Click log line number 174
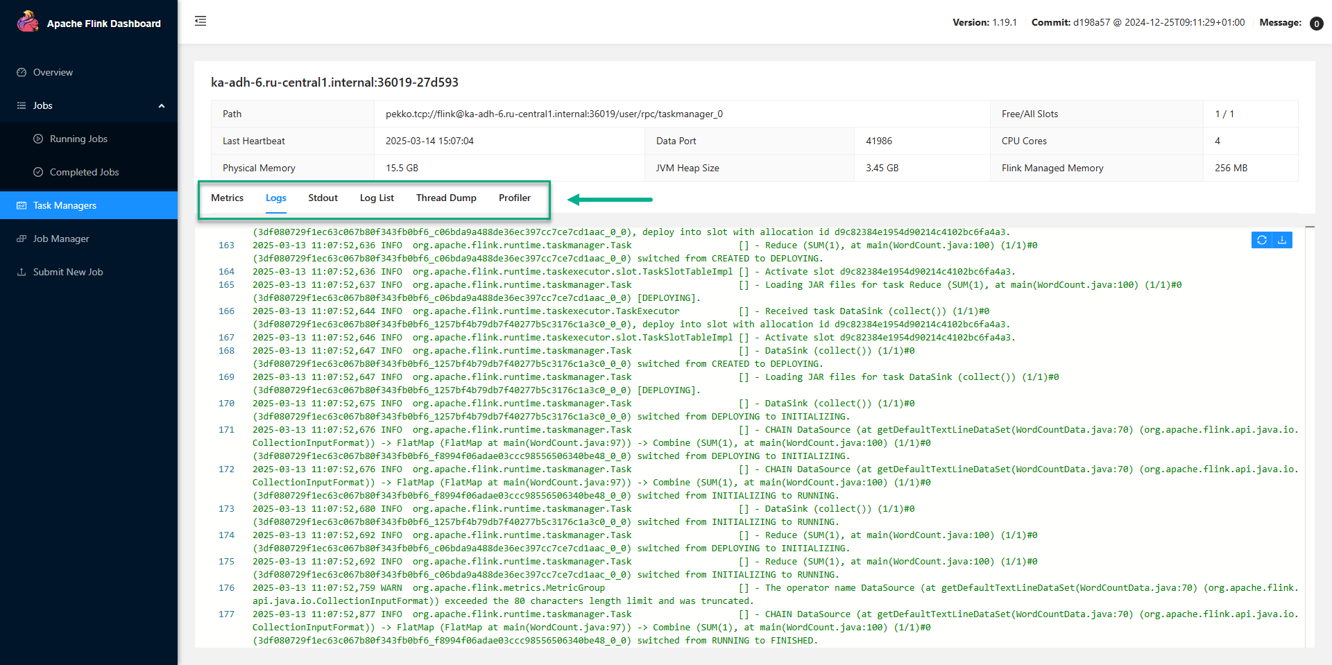This screenshot has height=665, width=1332. (x=226, y=535)
